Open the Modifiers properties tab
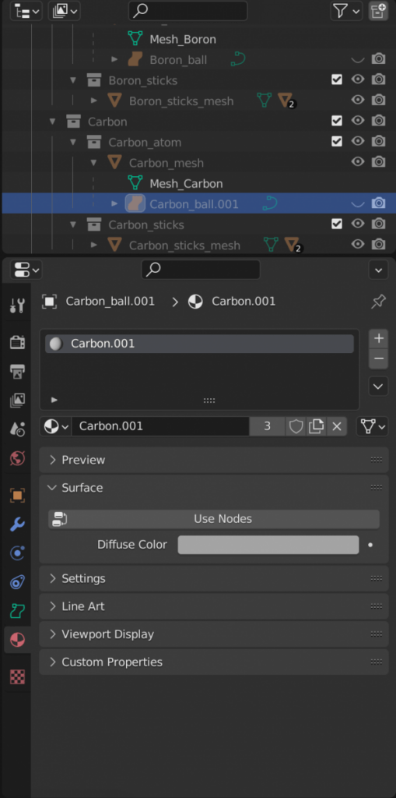Screen dimensions: 396x798 click(17, 524)
